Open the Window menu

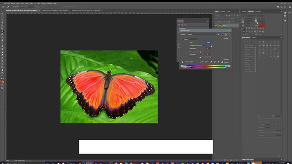(50, 4)
